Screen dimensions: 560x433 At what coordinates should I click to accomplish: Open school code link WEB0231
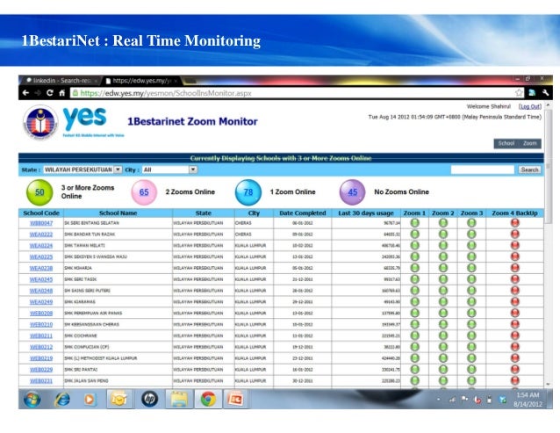(x=41, y=381)
